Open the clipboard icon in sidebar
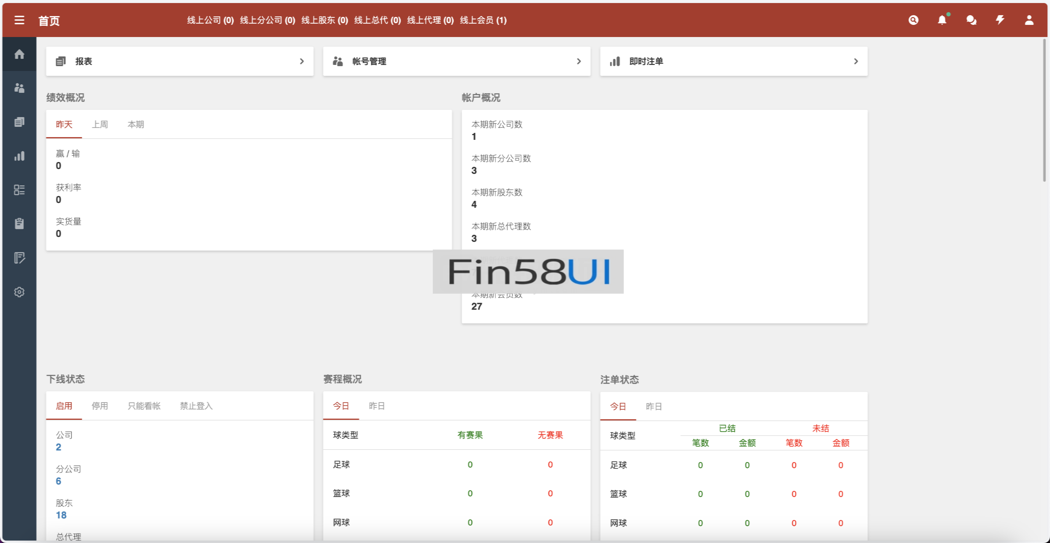Screen dimensions: 1050x543 (x=19, y=224)
